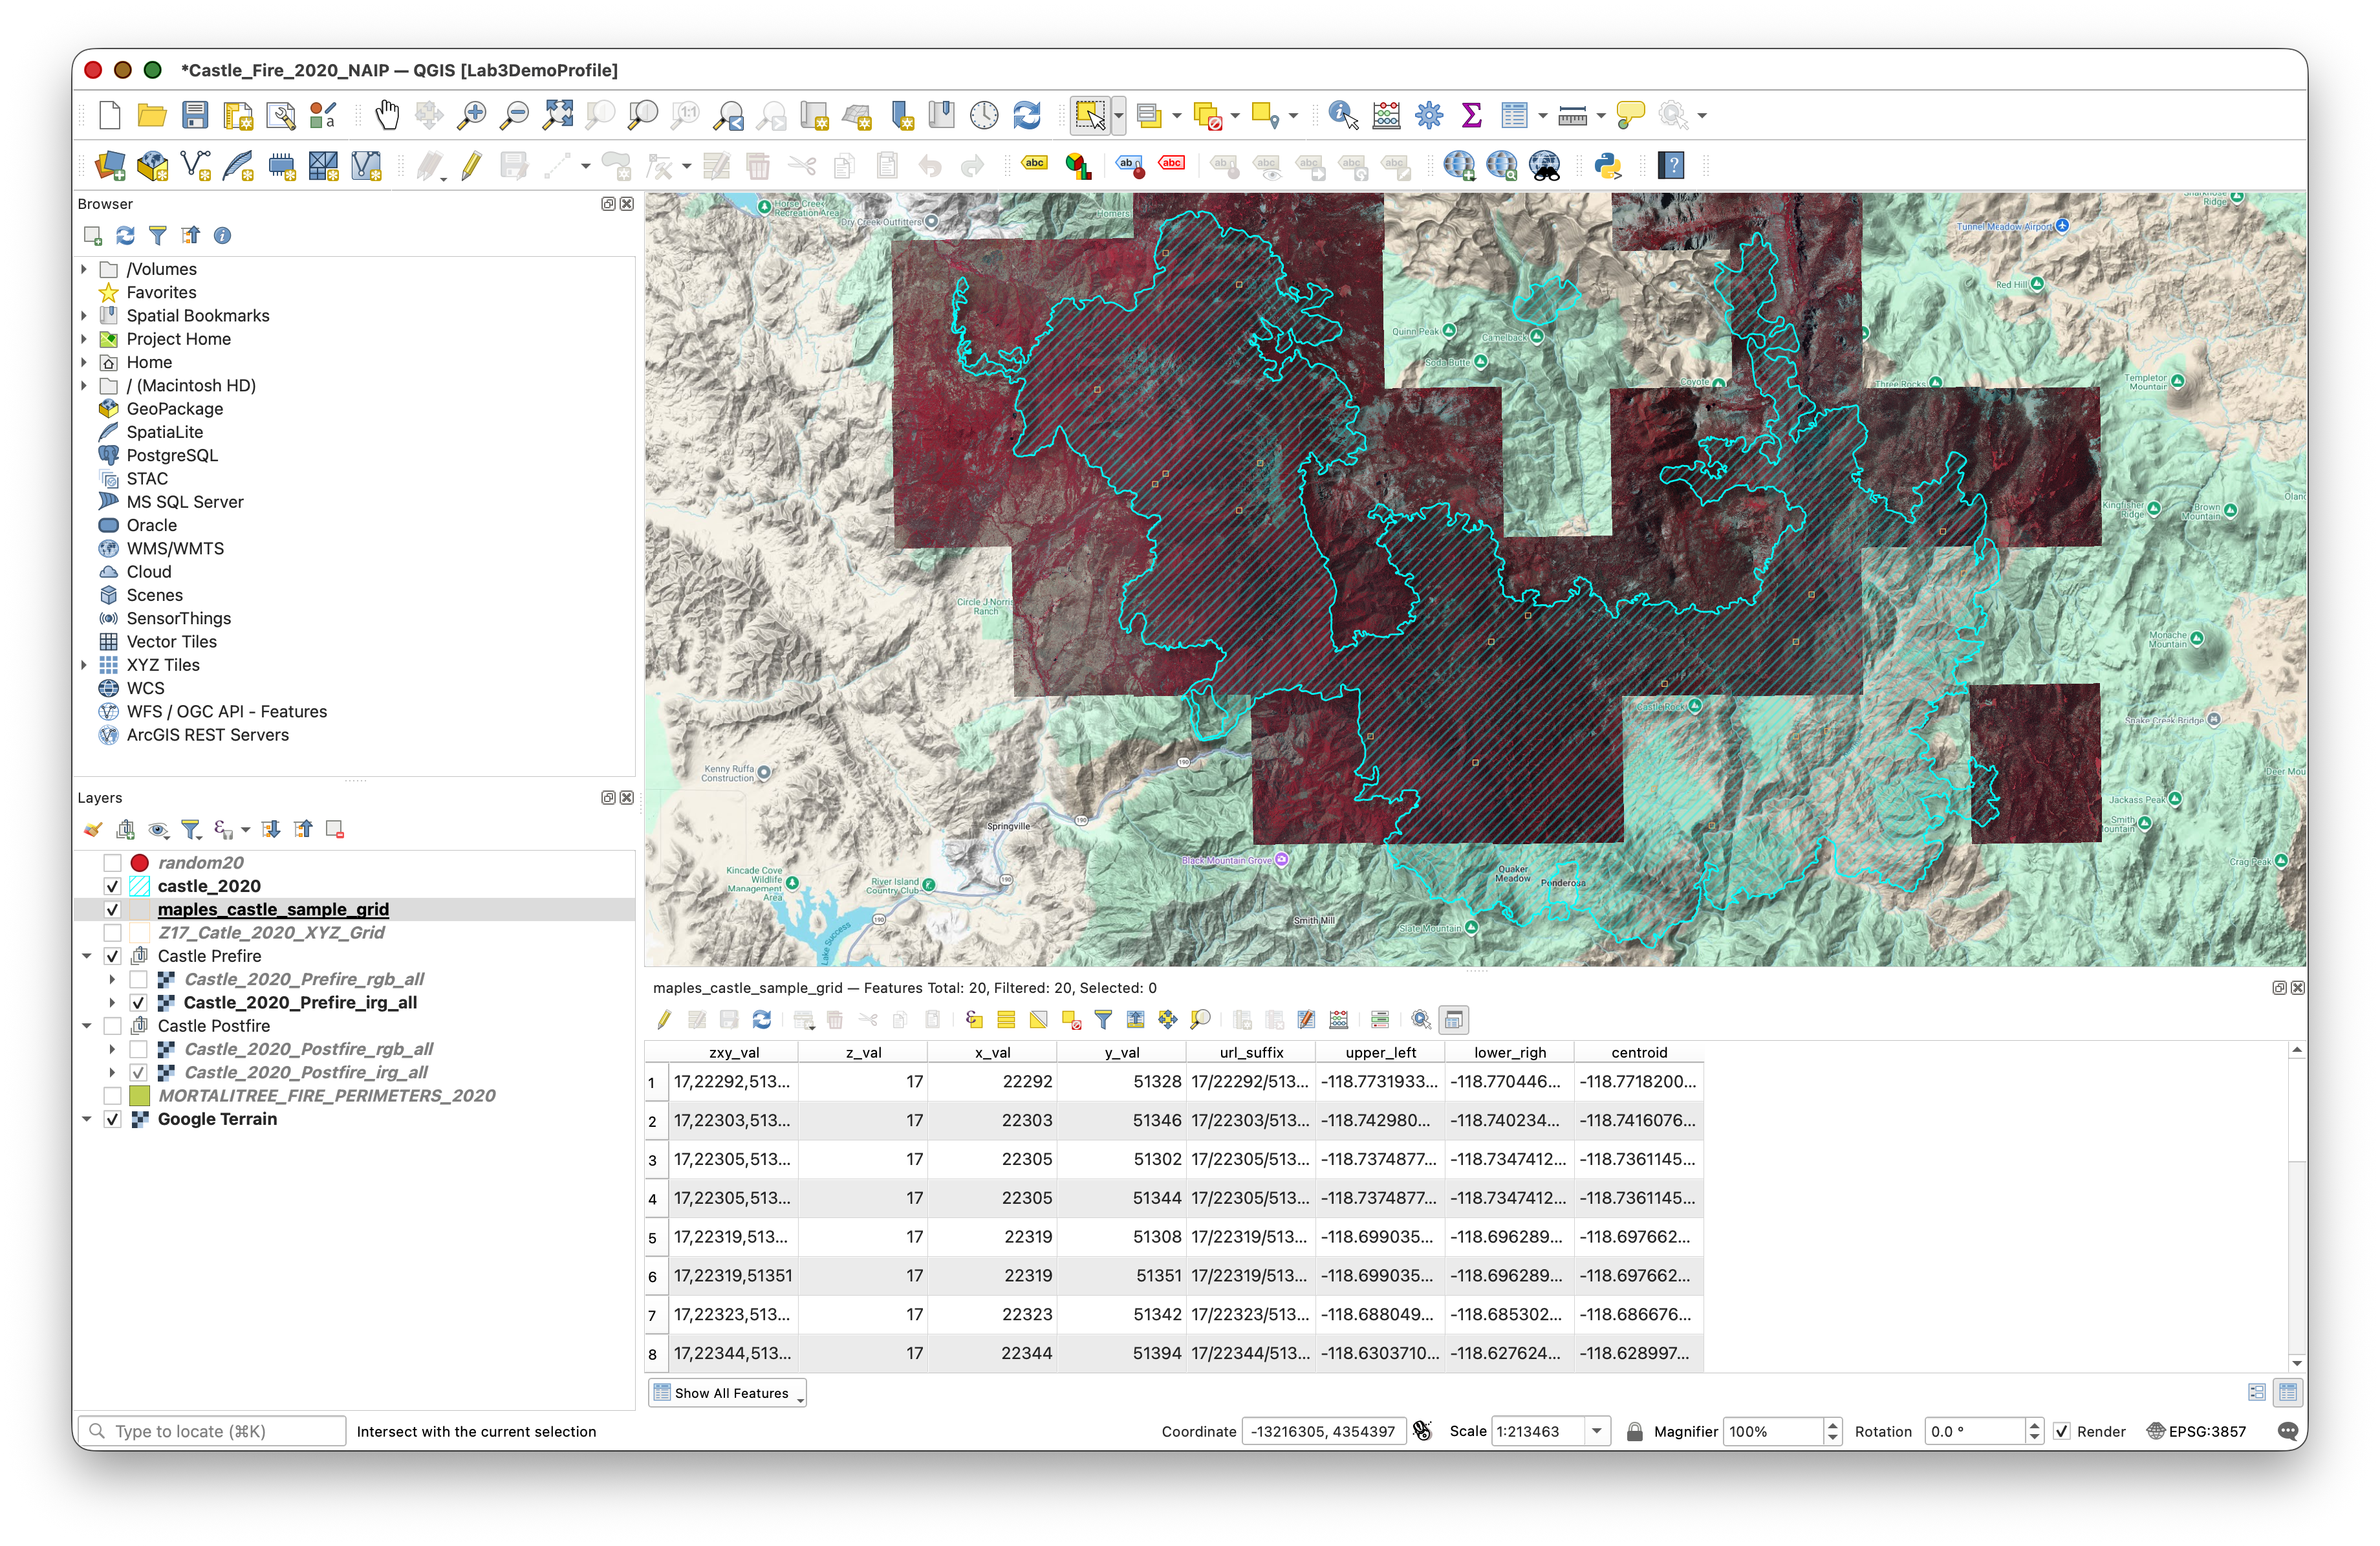Click the Refresh map canvas icon
This screenshot has height=1546, width=2380.
point(1027,116)
